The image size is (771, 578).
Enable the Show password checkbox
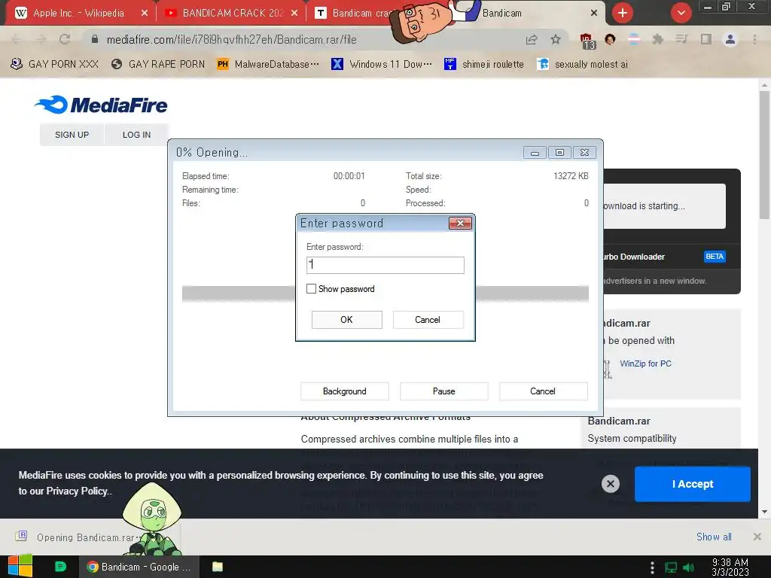311,289
